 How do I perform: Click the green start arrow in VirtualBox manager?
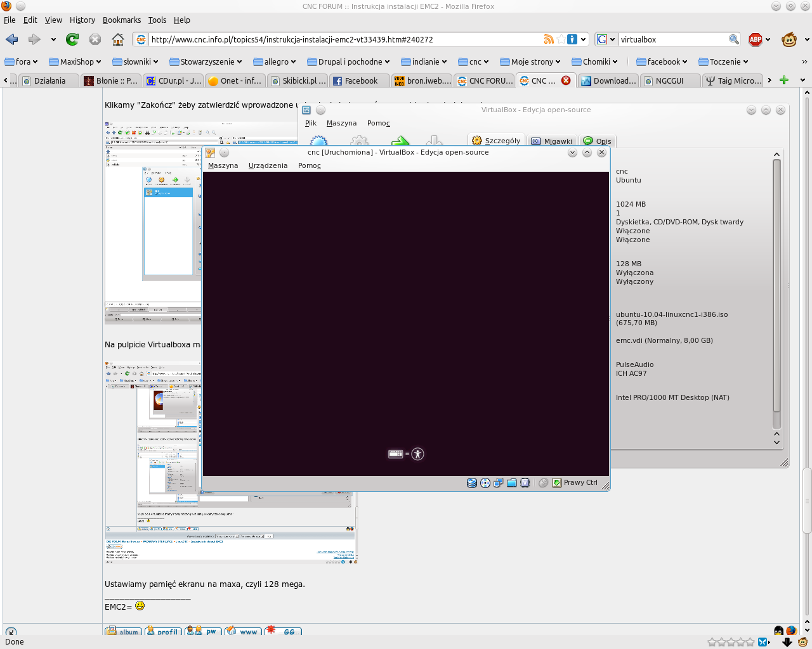[x=400, y=141]
